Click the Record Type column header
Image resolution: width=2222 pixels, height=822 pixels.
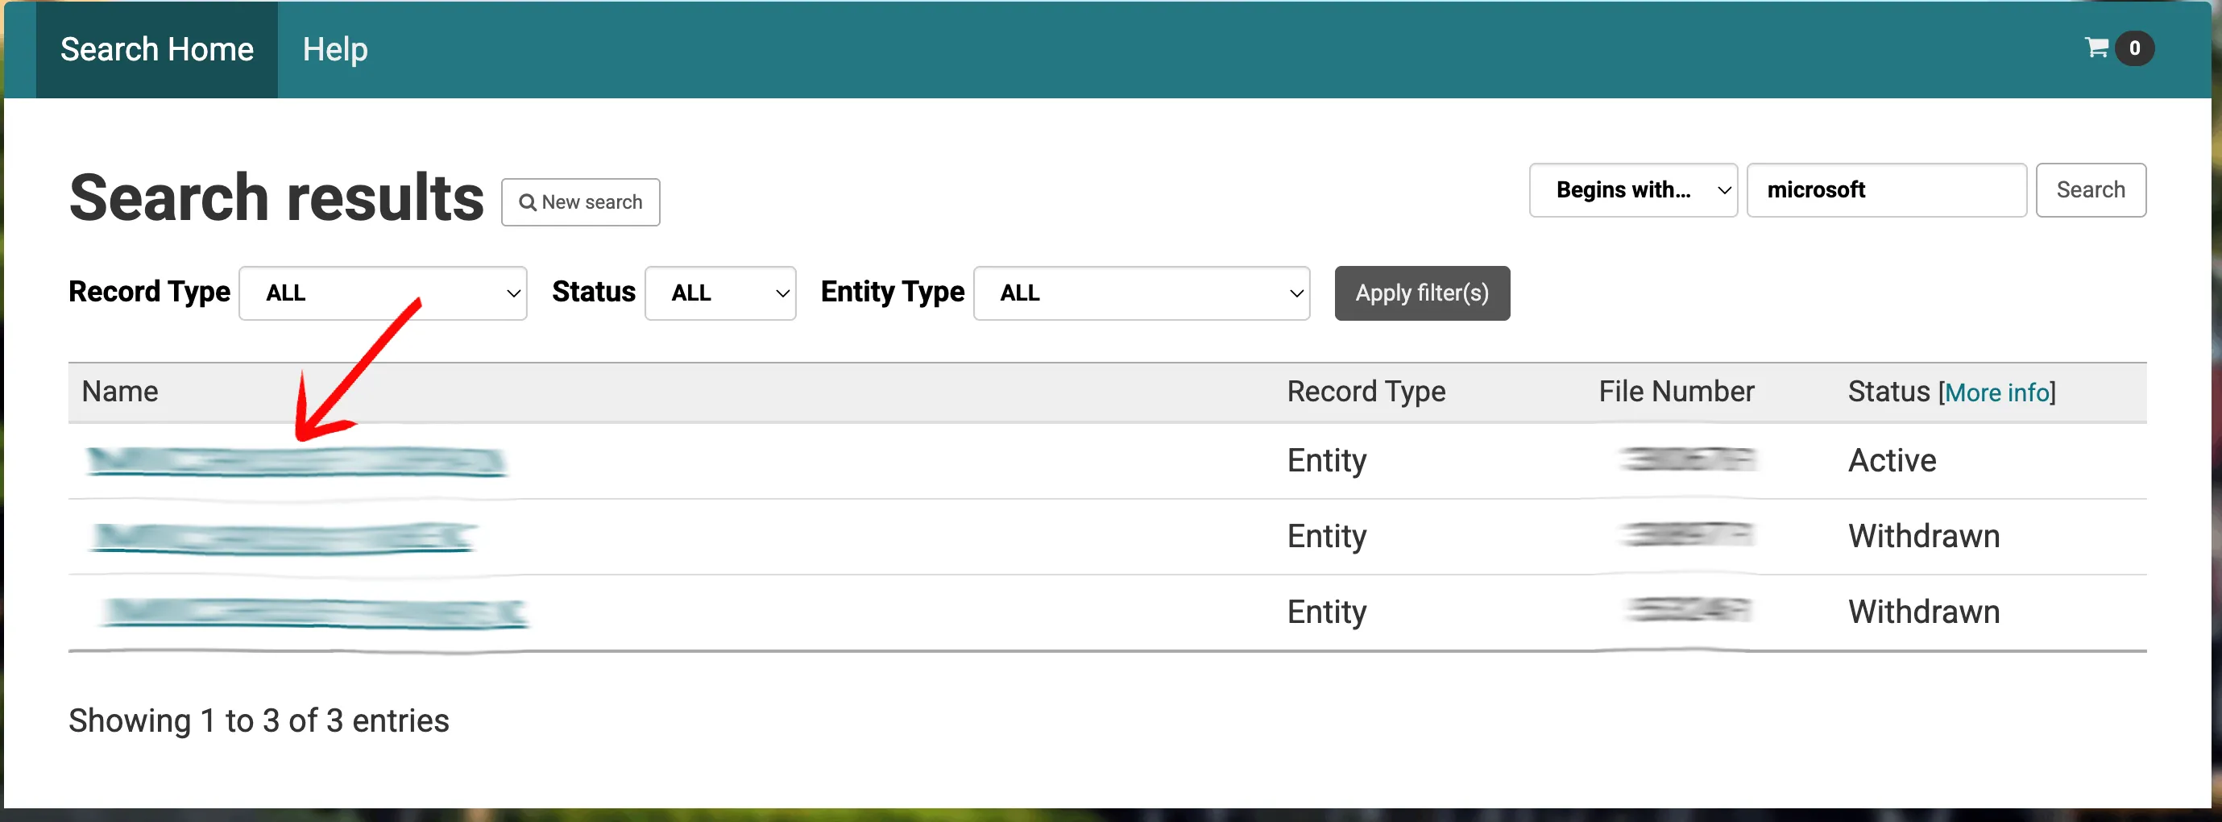coord(1366,392)
